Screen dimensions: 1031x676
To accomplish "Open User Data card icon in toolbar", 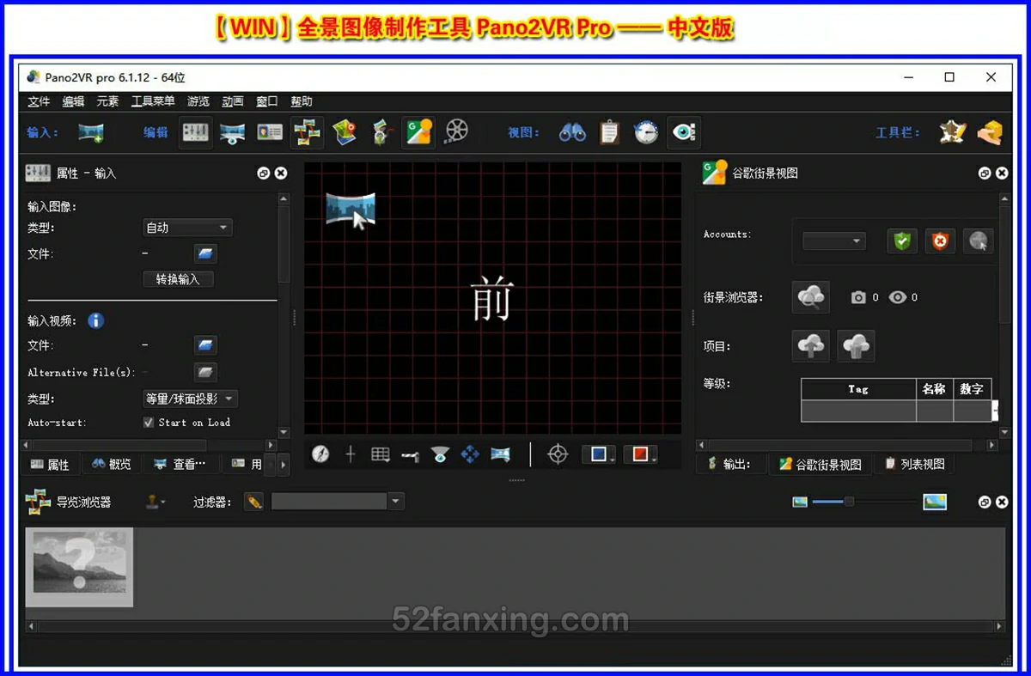I will coord(270,133).
